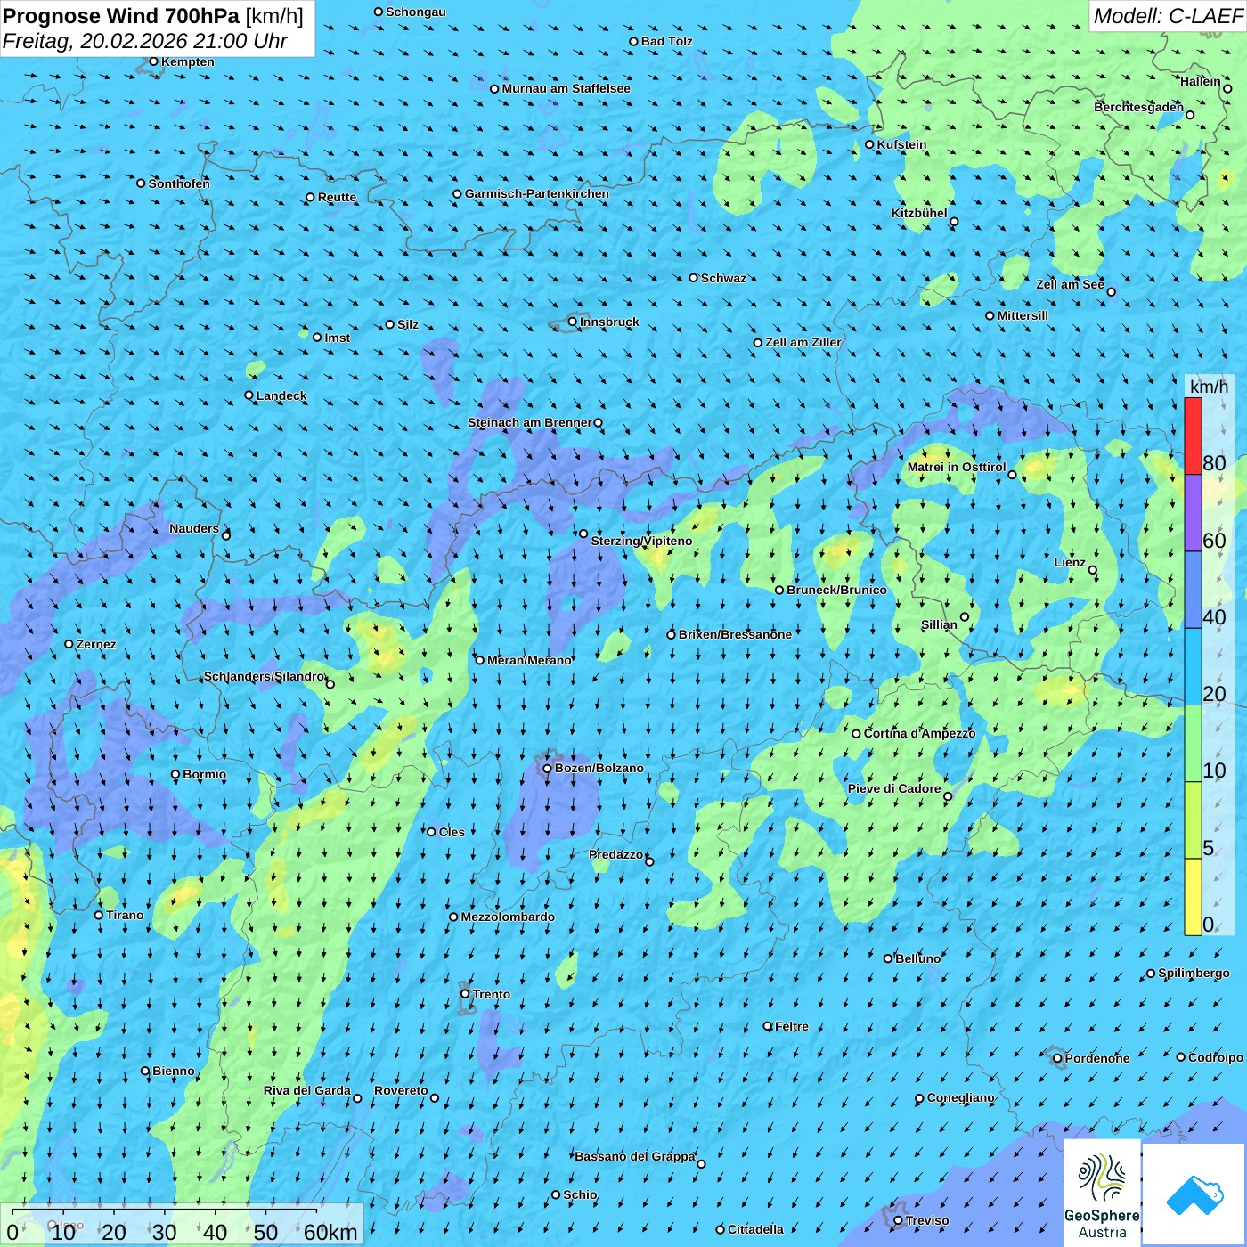Select the Brixen/Bressanone label
Viewport: 1247px width, 1247px height.
(735, 634)
